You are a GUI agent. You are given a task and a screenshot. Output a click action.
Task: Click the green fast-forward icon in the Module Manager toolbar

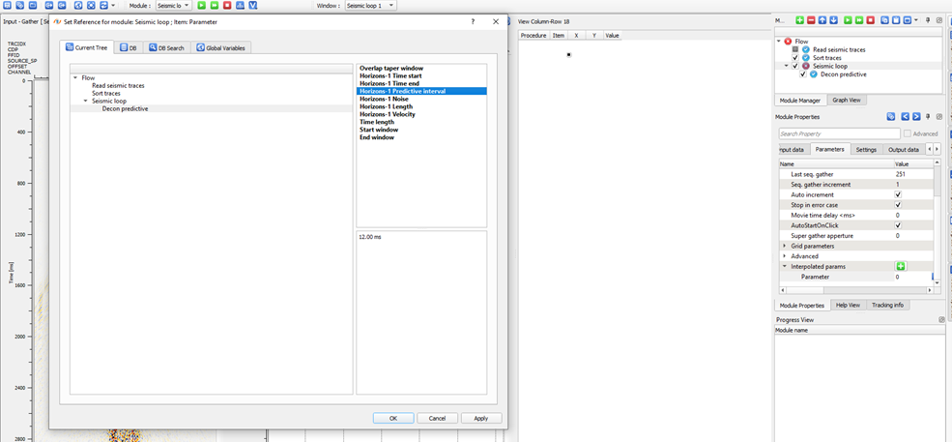pyautogui.click(x=859, y=20)
